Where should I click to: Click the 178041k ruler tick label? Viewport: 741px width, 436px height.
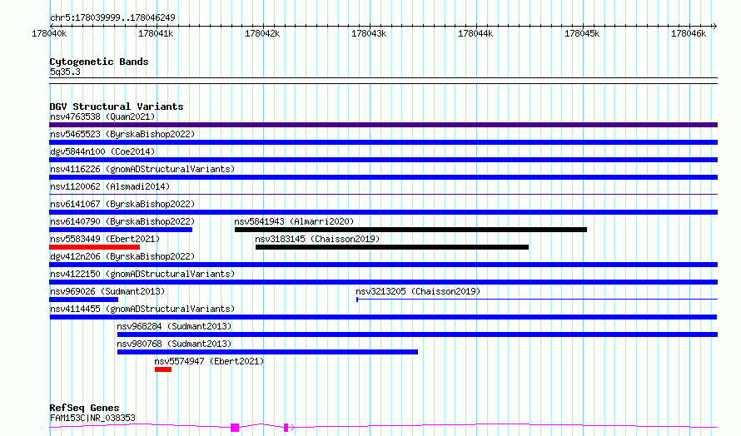click(x=156, y=33)
